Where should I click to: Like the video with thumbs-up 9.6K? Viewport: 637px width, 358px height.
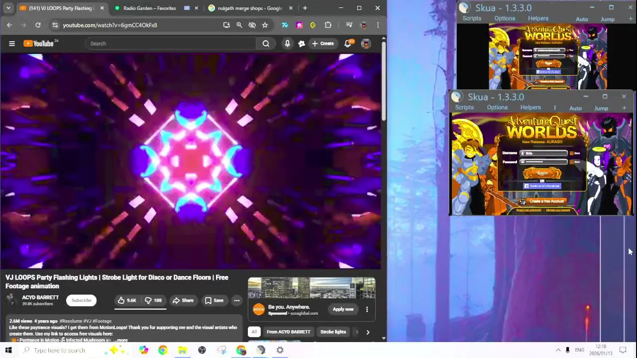tap(126, 300)
